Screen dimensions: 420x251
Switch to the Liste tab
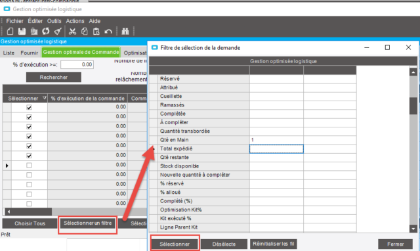(9, 53)
